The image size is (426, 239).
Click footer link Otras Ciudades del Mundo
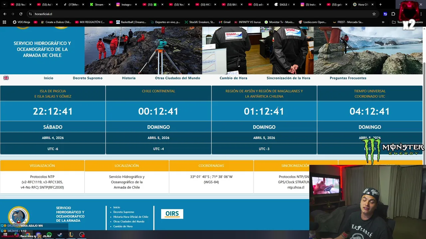tap(129, 221)
